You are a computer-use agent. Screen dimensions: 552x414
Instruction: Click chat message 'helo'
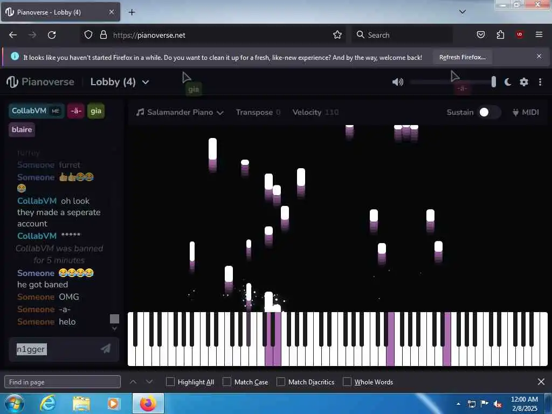(67, 322)
